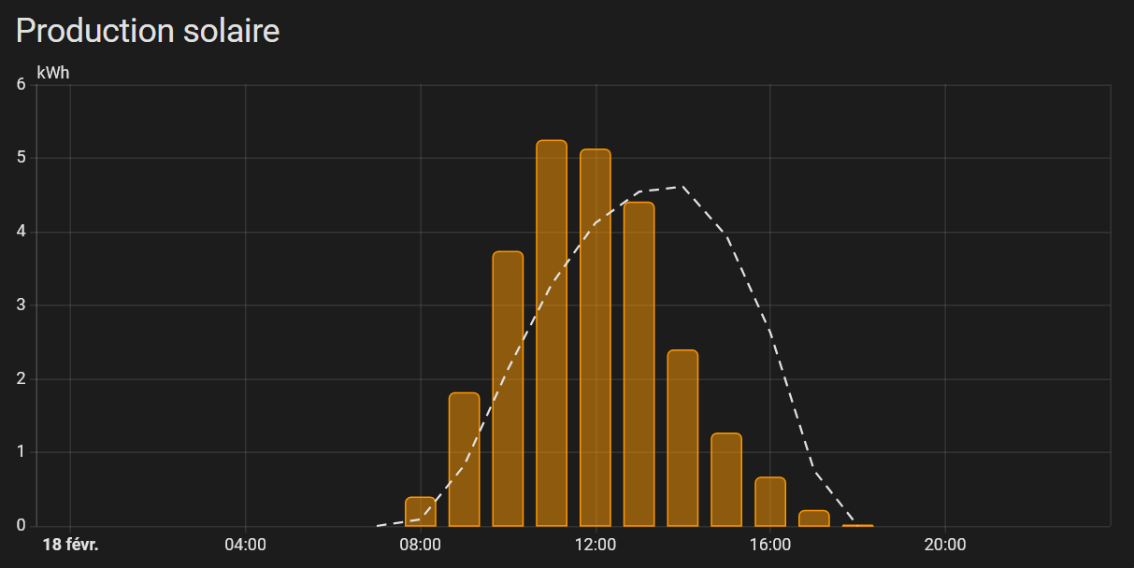Click the '04:00' time axis label
Image resolution: width=1134 pixels, height=568 pixels.
pyautogui.click(x=245, y=545)
